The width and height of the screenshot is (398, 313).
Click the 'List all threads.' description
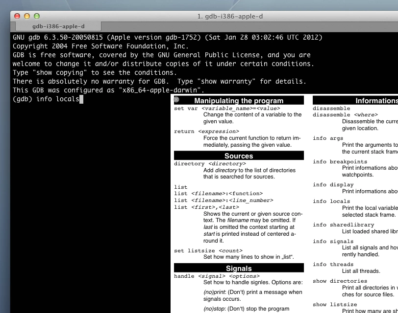(x=361, y=271)
